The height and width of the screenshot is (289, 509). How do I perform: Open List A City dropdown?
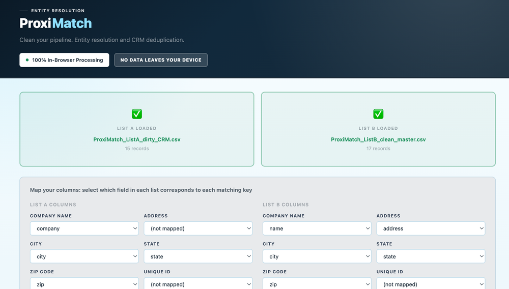pyautogui.click(x=84, y=256)
